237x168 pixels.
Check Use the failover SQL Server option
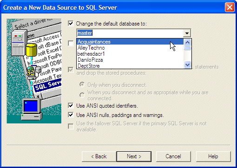pyautogui.click(x=71, y=126)
